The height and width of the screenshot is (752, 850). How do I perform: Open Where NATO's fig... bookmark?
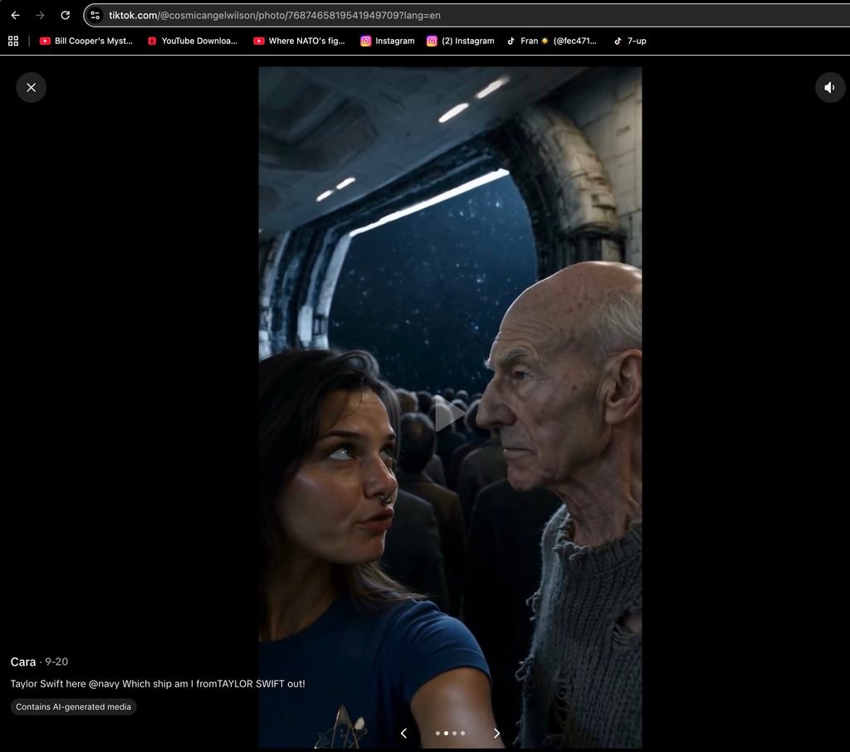(299, 41)
